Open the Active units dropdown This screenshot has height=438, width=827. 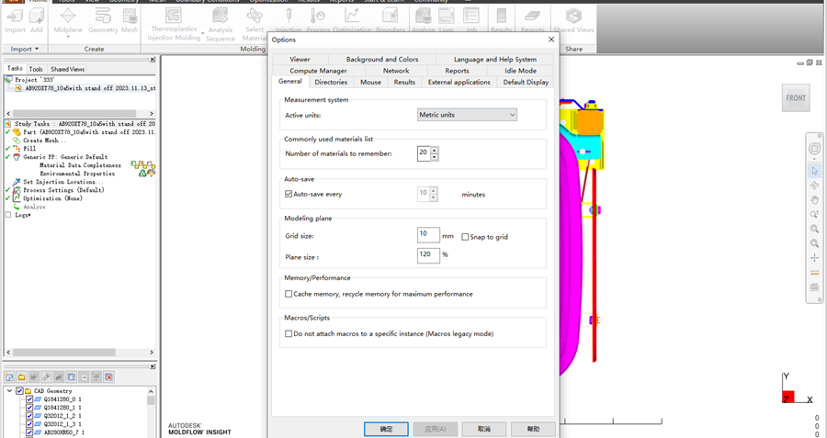point(467,115)
